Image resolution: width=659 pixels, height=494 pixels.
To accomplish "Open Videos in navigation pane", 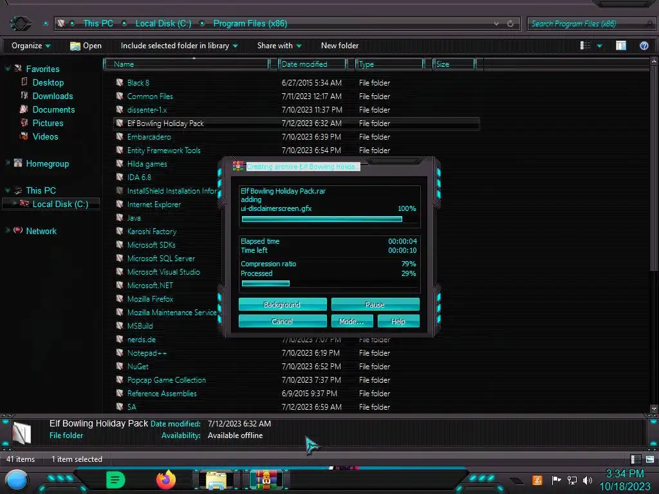I will [45, 136].
